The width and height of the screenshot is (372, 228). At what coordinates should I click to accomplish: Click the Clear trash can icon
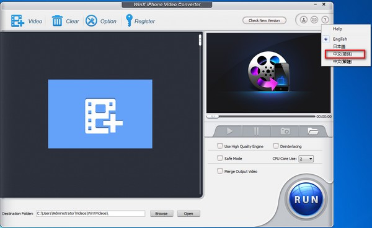pyautogui.click(x=57, y=21)
